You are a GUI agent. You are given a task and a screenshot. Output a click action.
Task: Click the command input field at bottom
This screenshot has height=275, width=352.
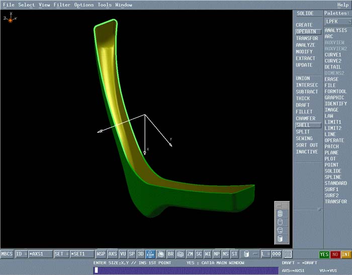pyautogui.click(x=186, y=270)
